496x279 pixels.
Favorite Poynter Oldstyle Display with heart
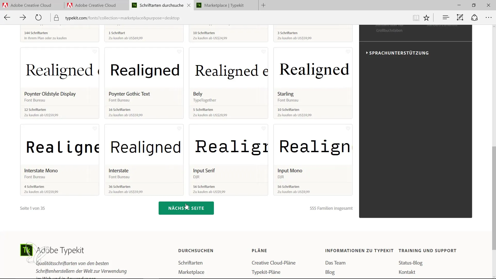tap(95, 52)
